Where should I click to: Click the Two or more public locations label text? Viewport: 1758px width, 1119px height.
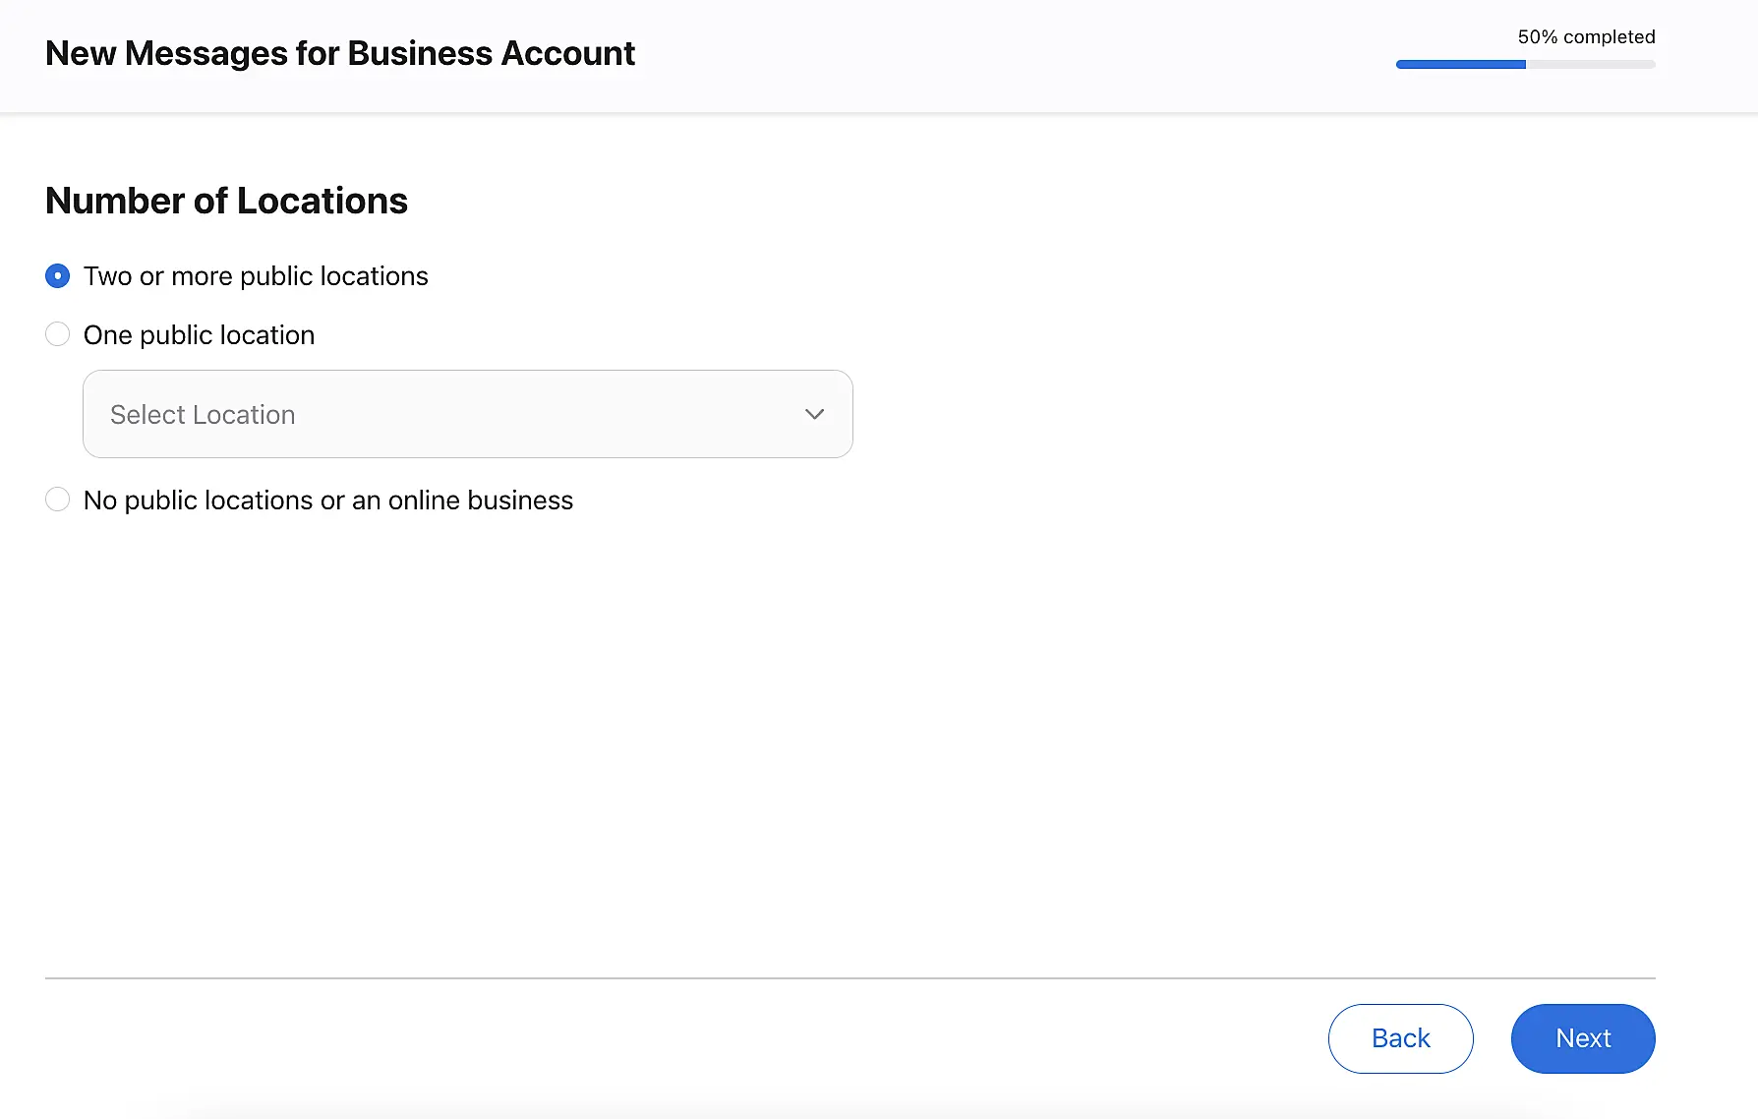click(256, 276)
